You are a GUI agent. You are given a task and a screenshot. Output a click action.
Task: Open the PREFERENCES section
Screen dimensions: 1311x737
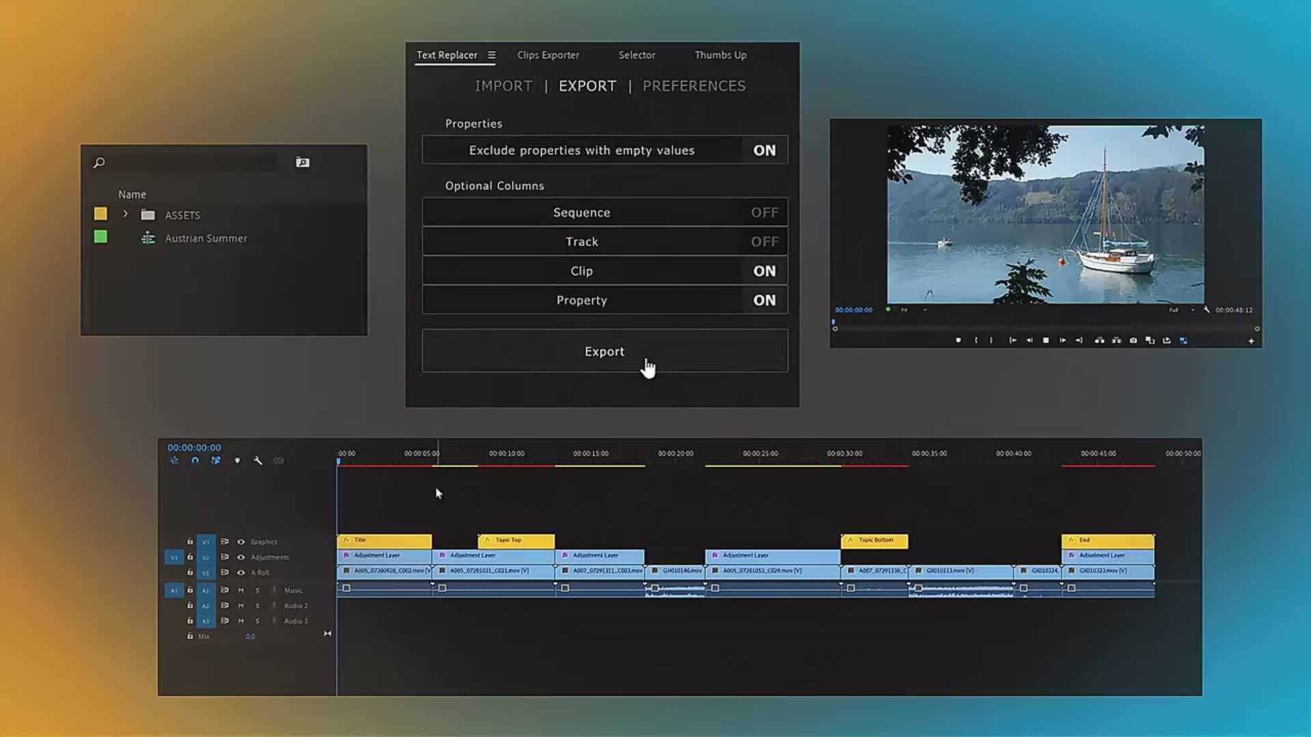[693, 86]
